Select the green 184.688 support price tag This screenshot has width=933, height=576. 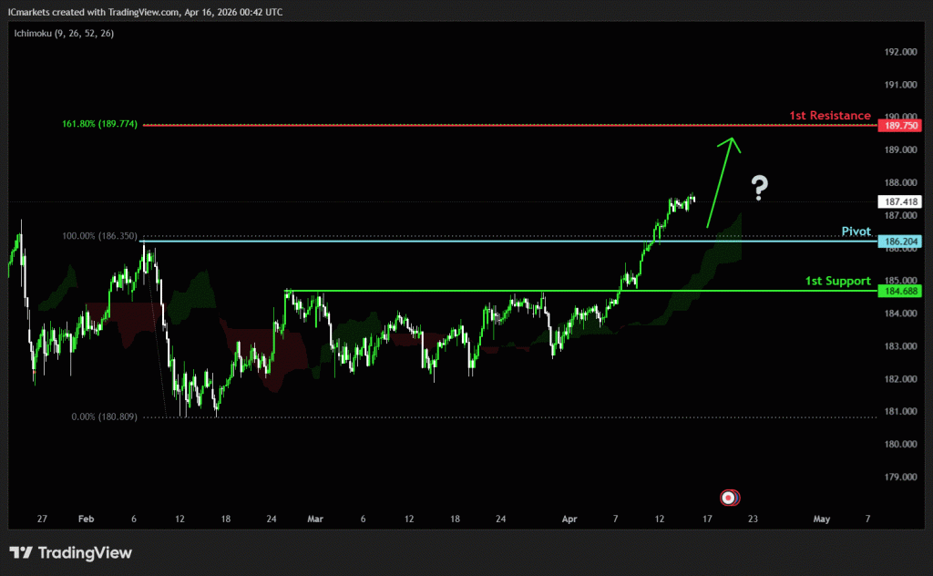point(898,291)
